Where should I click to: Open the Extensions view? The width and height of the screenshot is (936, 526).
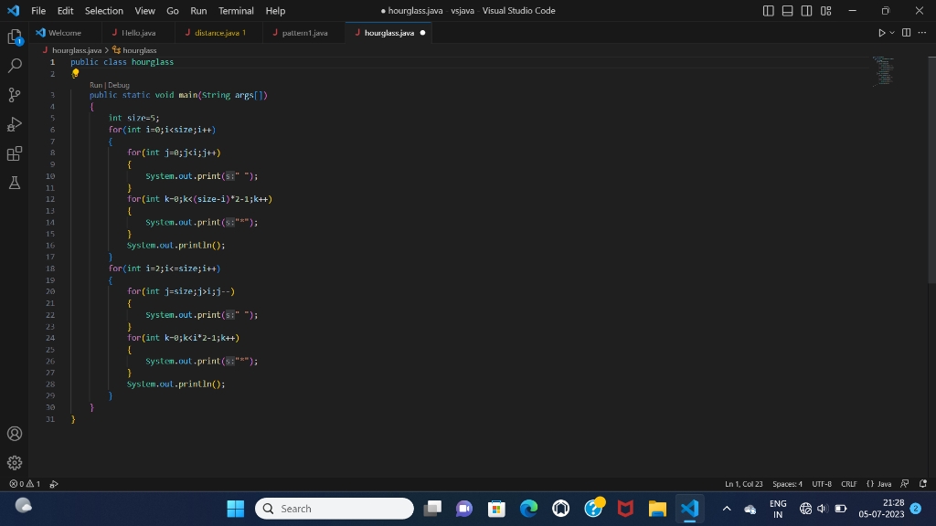pyautogui.click(x=15, y=153)
